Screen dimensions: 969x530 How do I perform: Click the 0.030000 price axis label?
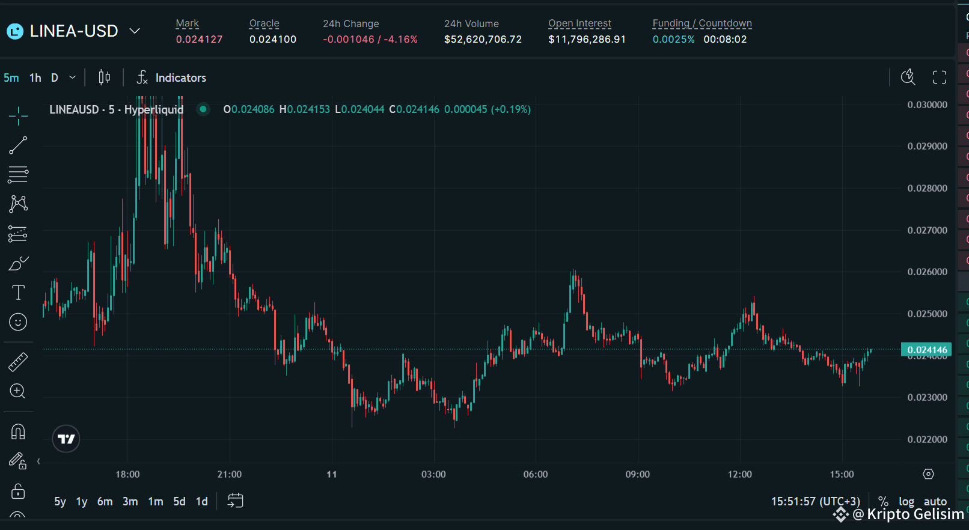pyautogui.click(x=928, y=105)
